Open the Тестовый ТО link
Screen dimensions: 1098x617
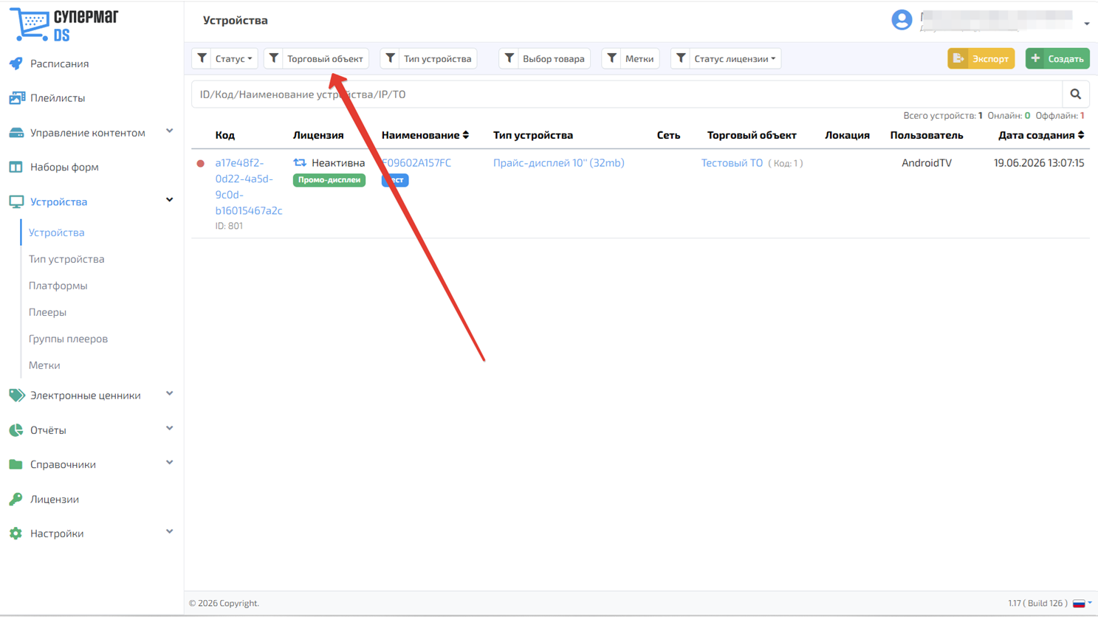point(732,163)
